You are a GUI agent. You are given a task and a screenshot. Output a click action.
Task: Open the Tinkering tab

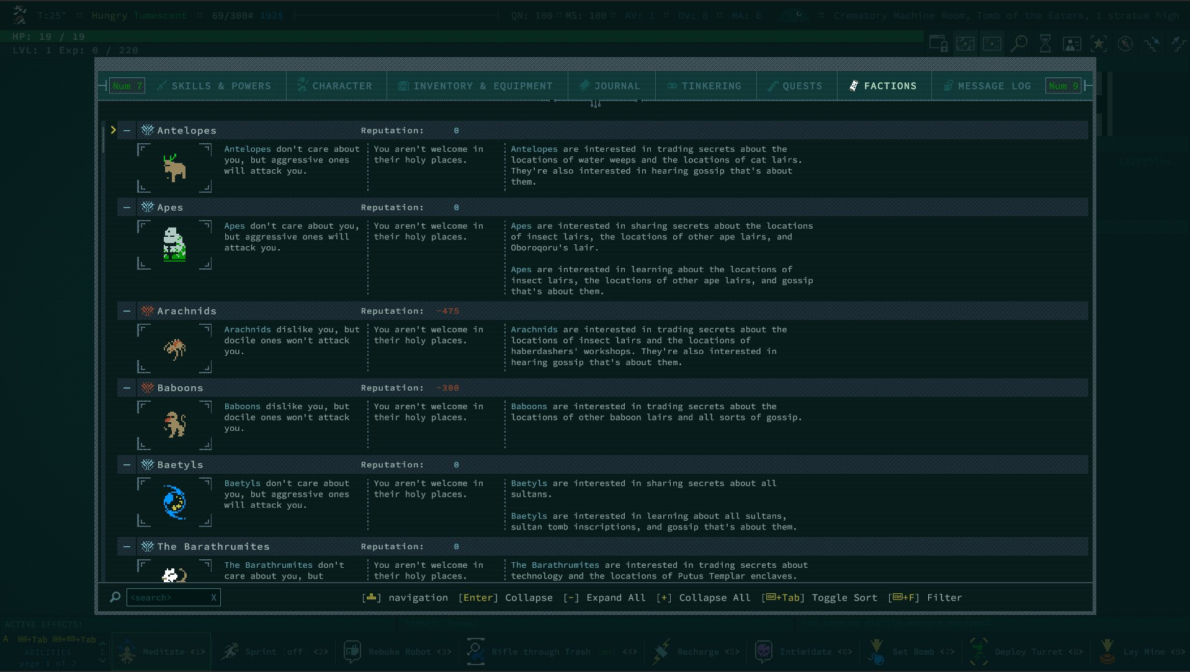(x=705, y=86)
